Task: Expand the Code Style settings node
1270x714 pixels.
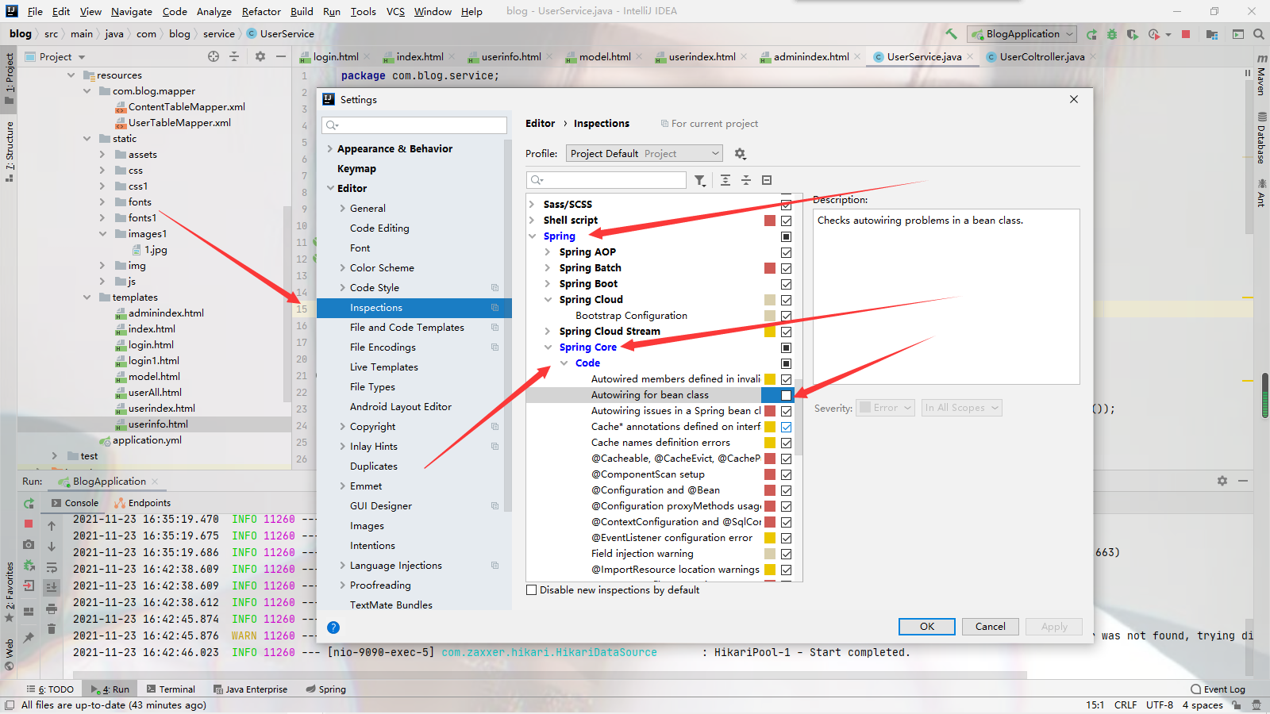Action: (343, 288)
